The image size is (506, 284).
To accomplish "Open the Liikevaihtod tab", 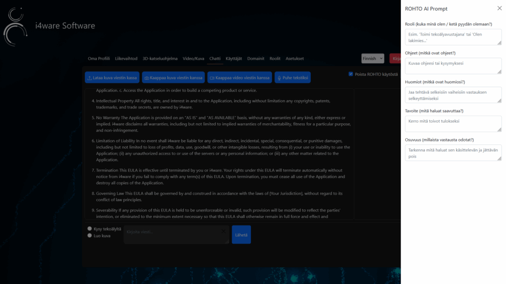I will coord(126,59).
